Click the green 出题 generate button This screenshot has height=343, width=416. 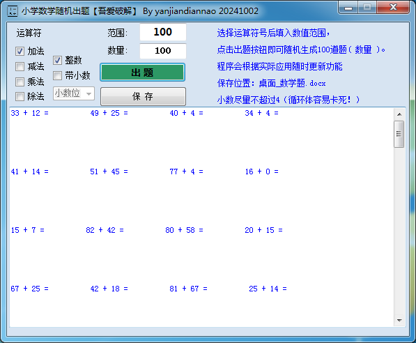142,73
